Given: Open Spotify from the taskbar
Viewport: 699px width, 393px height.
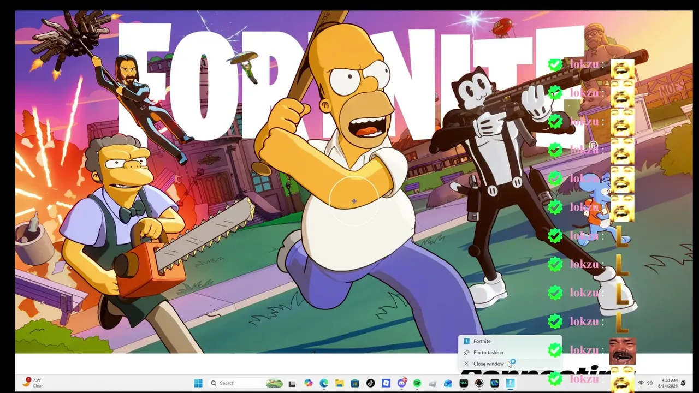Looking at the screenshot, I should pos(417,383).
